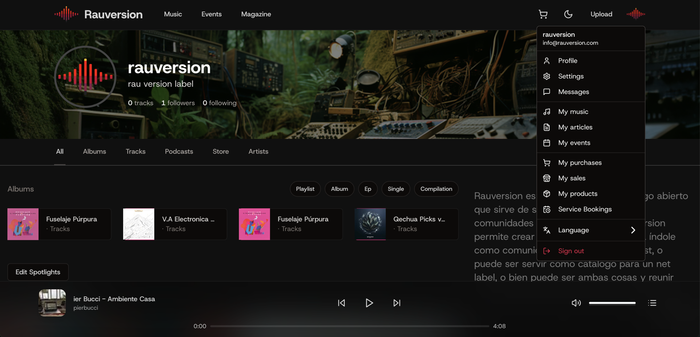The width and height of the screenshot is (700, 337).
Task: Enable the Playlist filter
Action: 305,188
